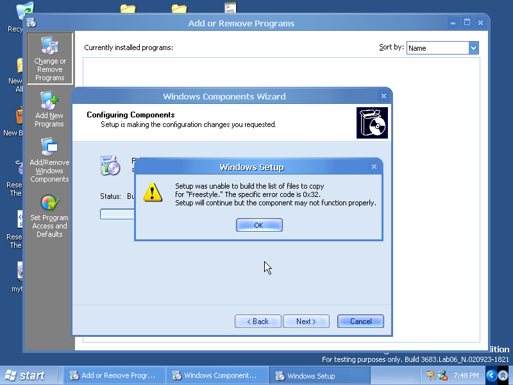Viewport: 513px width, 385px height.
Task: Click the left-arrow circle button in the tray
Action: point(491,375)
